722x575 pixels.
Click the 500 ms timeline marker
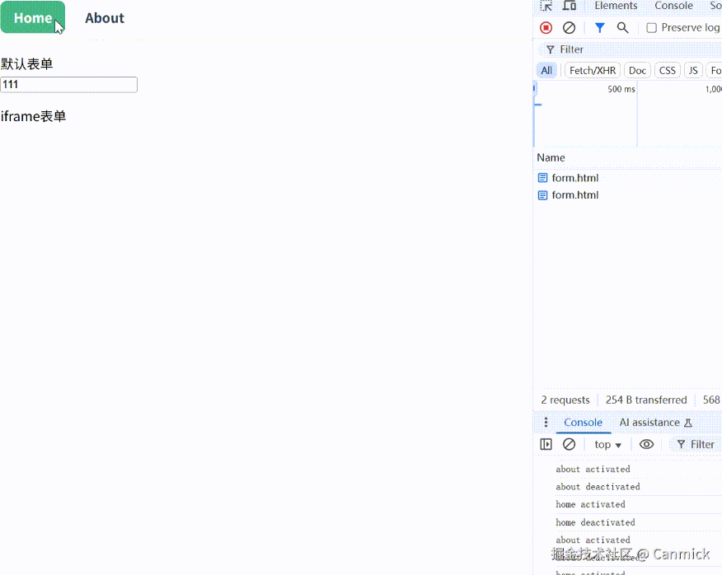tap(621, 89)
